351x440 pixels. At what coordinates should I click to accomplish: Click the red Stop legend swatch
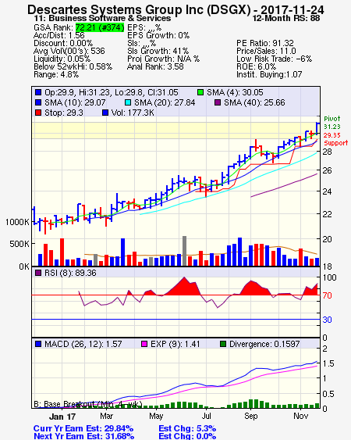(38, 113)
